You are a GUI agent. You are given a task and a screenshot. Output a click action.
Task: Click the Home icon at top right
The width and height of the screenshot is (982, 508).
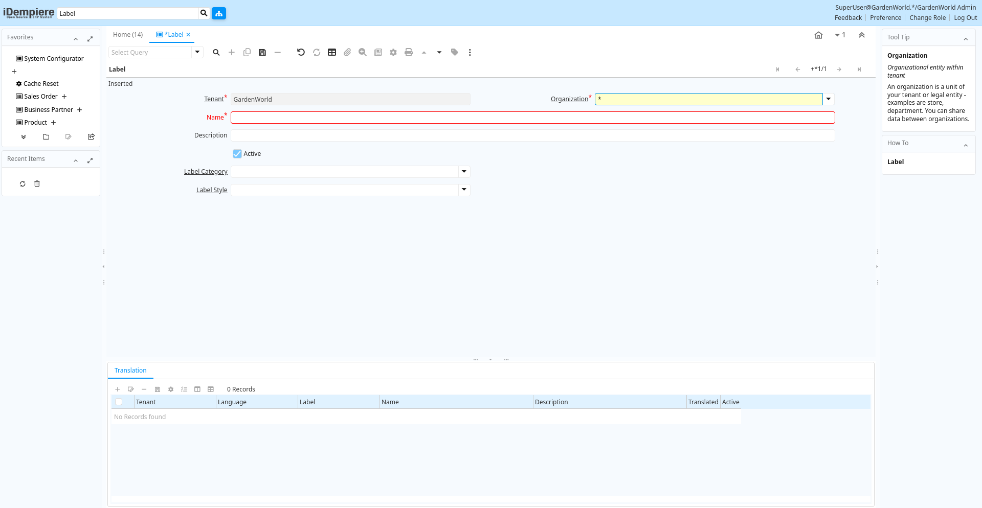pyautogui.click(x=818, y=35)
